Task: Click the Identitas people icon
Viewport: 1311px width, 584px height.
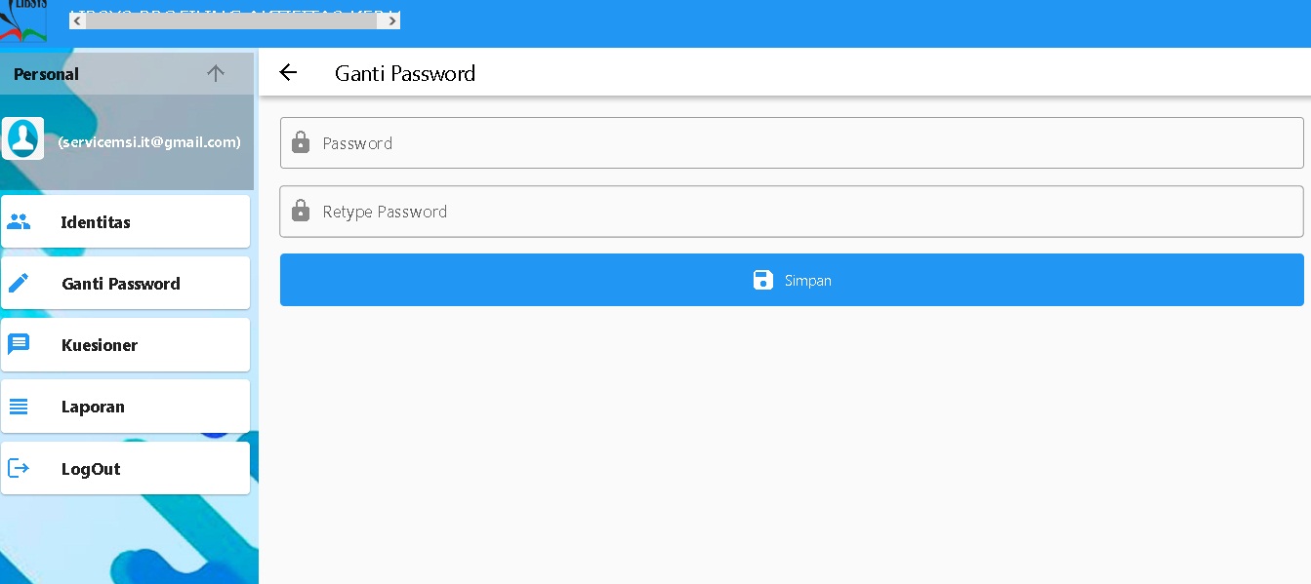Action: point(19,221)
